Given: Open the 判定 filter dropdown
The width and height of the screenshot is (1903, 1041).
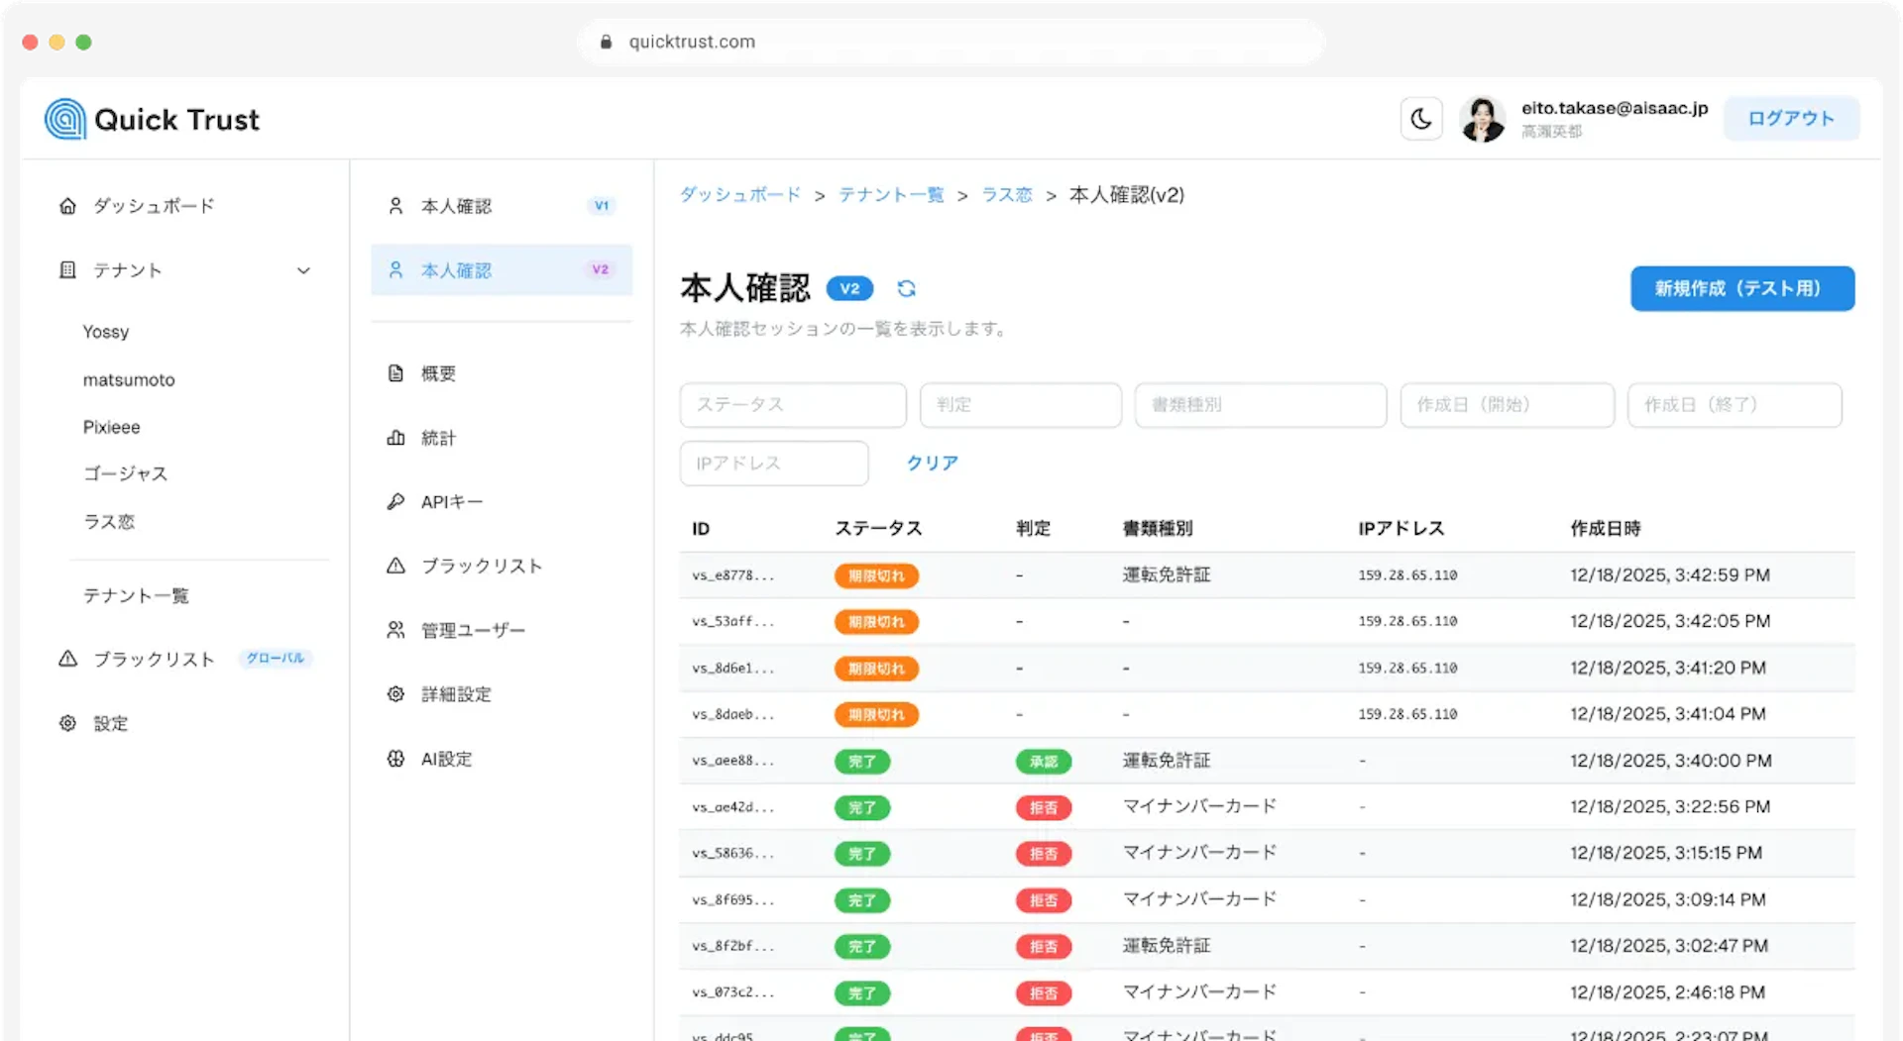Looking at the screenshot, I should 1020,405.
